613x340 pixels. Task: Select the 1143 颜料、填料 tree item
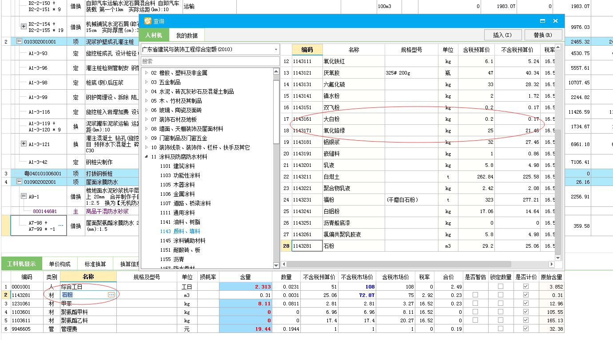tap(180, 231)
